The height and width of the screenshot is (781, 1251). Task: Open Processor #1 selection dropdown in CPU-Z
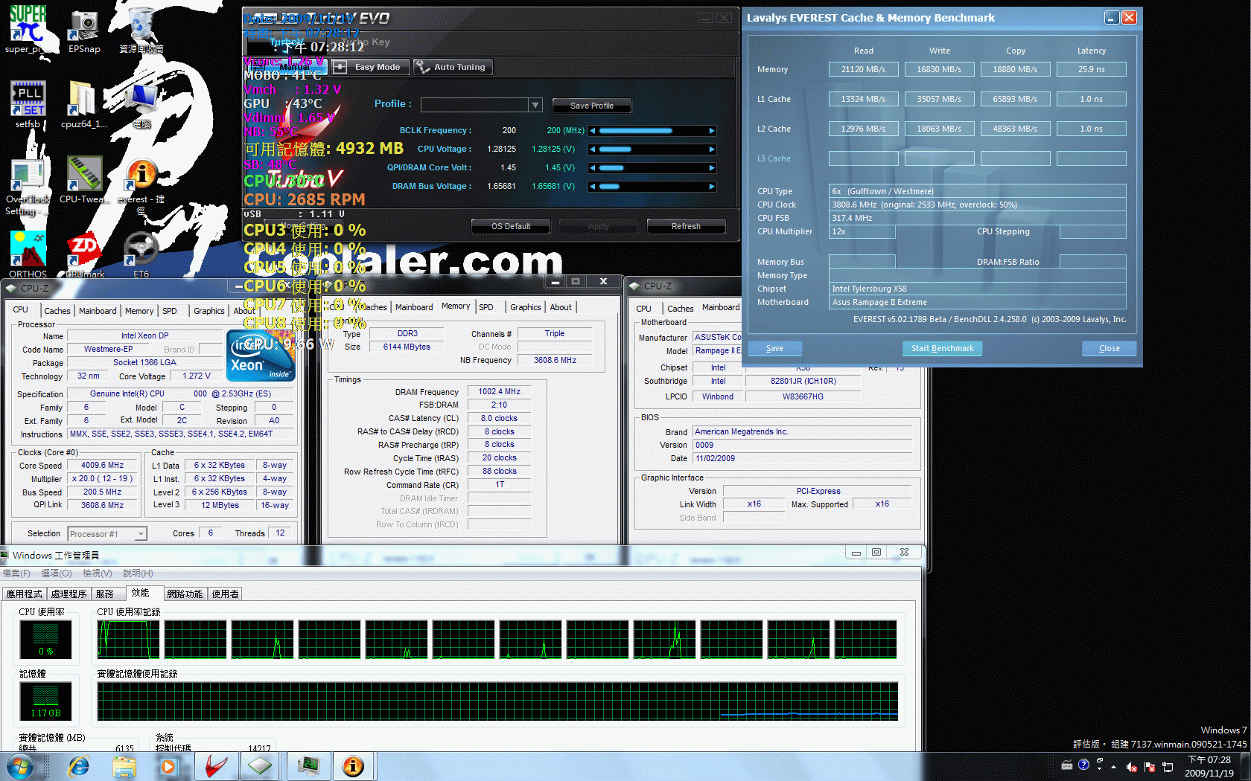click(x=107, y=533)
